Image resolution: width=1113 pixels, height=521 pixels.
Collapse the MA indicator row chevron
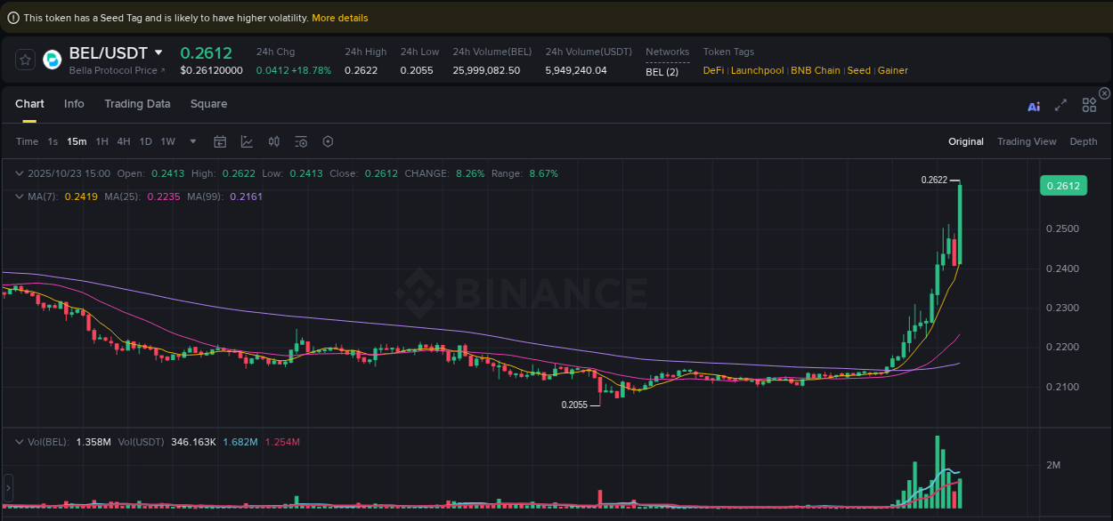coord(20,196)
